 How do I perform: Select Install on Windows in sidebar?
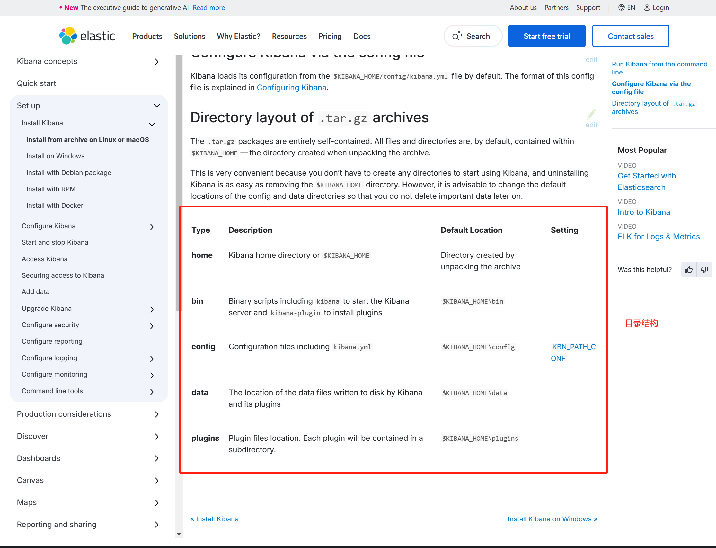[x=56, y=156]
